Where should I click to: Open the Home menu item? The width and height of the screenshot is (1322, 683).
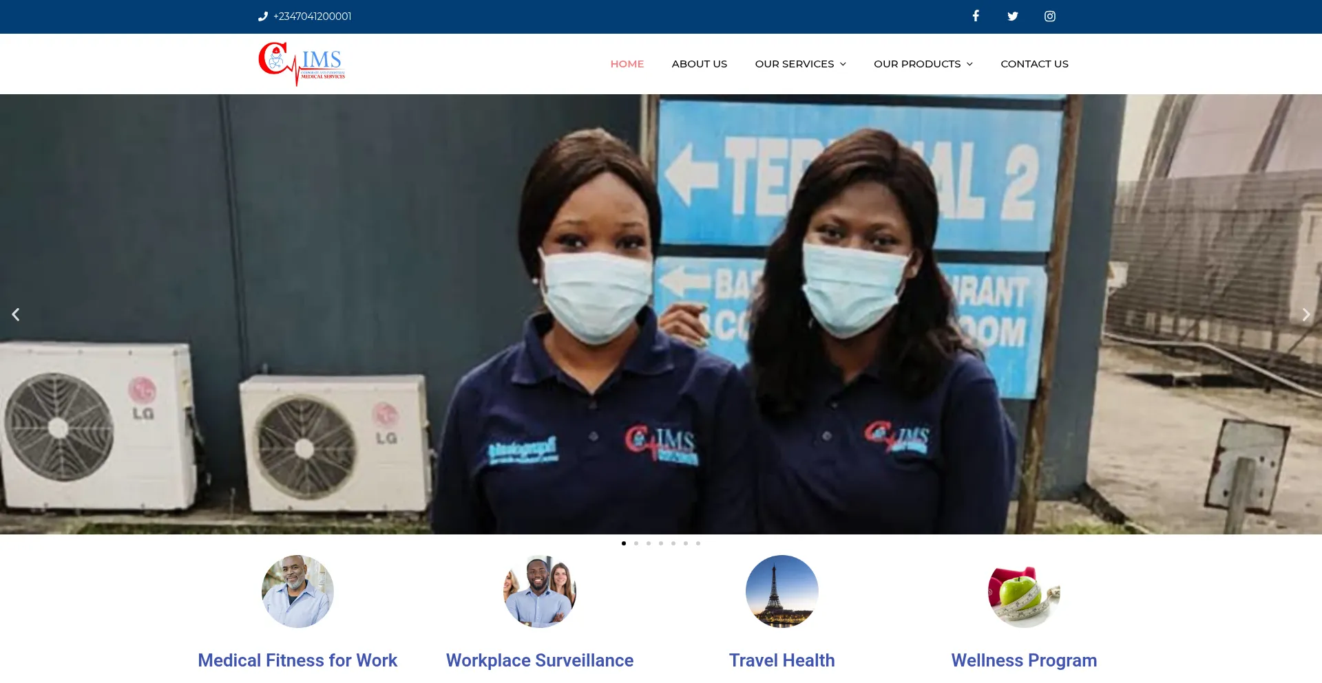pos(627,64)
